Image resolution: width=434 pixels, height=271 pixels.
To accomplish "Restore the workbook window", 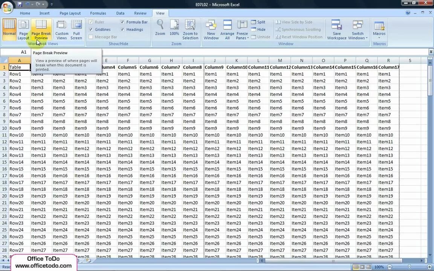I will pyautogui.click(x=422, y=12).
